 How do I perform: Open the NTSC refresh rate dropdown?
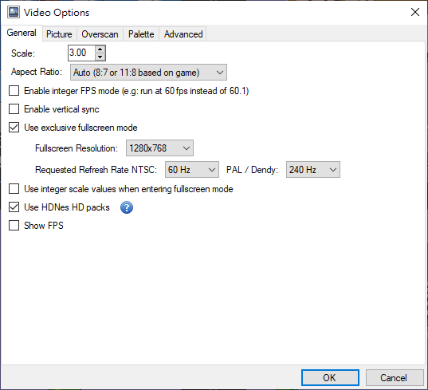[192, 170]
